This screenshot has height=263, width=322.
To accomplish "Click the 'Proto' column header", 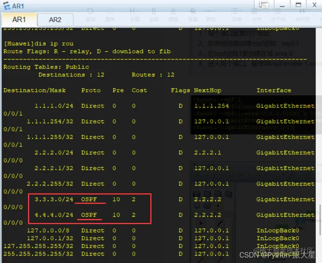I will [x=91, y=91].
